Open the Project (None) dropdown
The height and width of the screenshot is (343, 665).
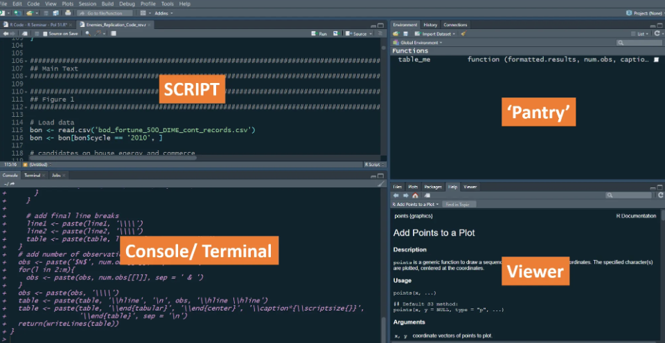coord(644,13)
